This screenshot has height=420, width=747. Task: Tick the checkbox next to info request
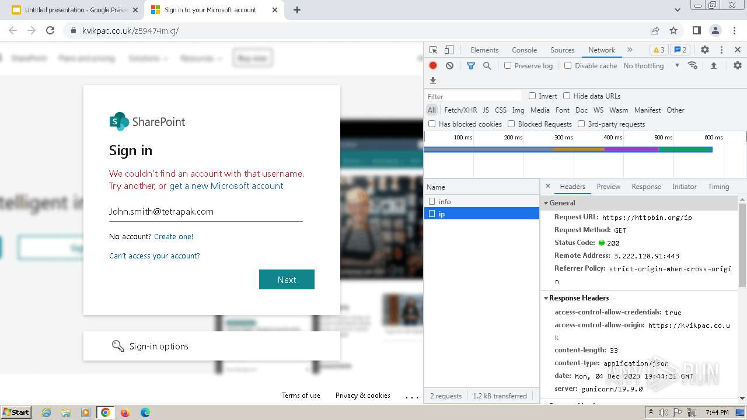point(432,201)
